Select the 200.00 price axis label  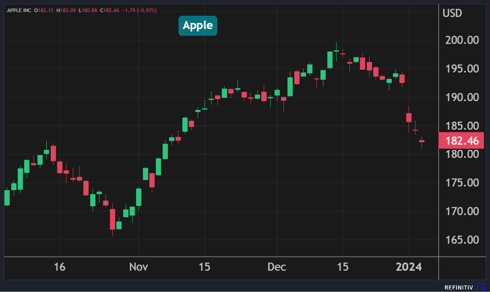pyautogui.click(x=461, y=40)
